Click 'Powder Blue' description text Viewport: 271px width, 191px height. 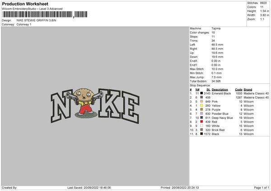(x=220, y=114)
